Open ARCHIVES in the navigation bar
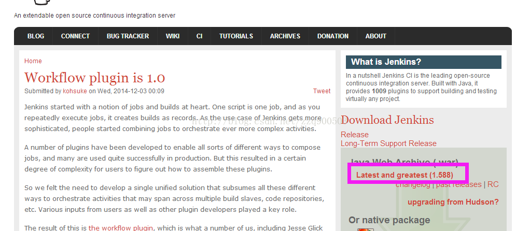This screenshot has height=231, width=530. 285,36
